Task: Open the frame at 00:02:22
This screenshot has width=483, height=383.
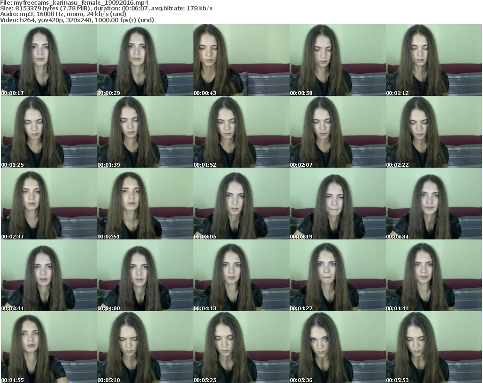Action: tap(434, 132)
